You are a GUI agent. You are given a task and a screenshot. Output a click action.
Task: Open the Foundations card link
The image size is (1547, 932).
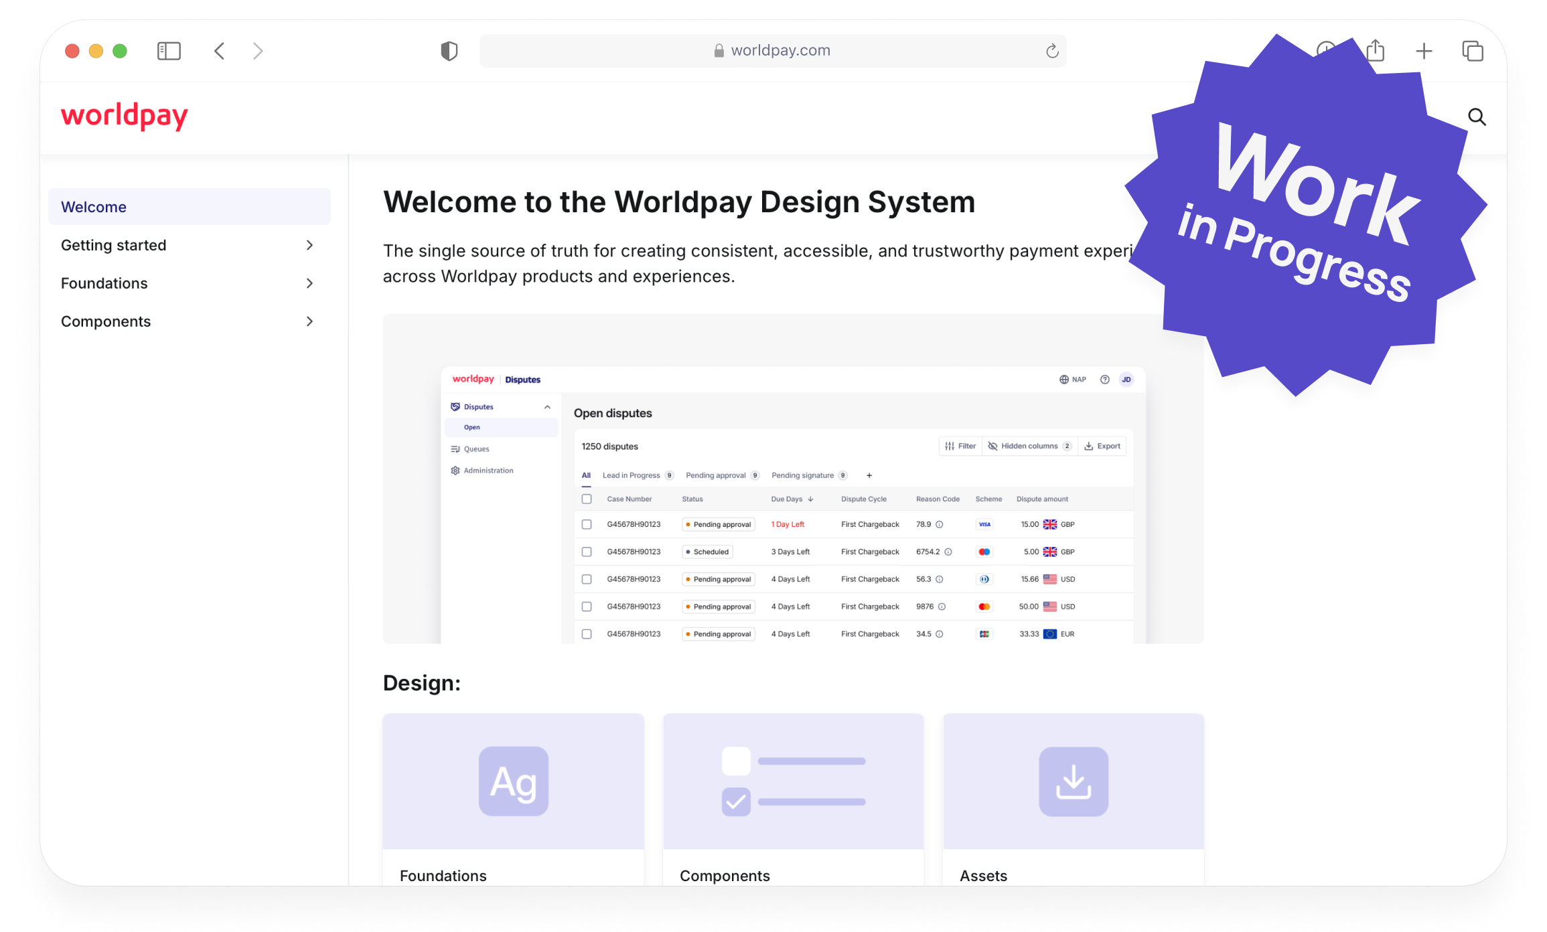514,800
